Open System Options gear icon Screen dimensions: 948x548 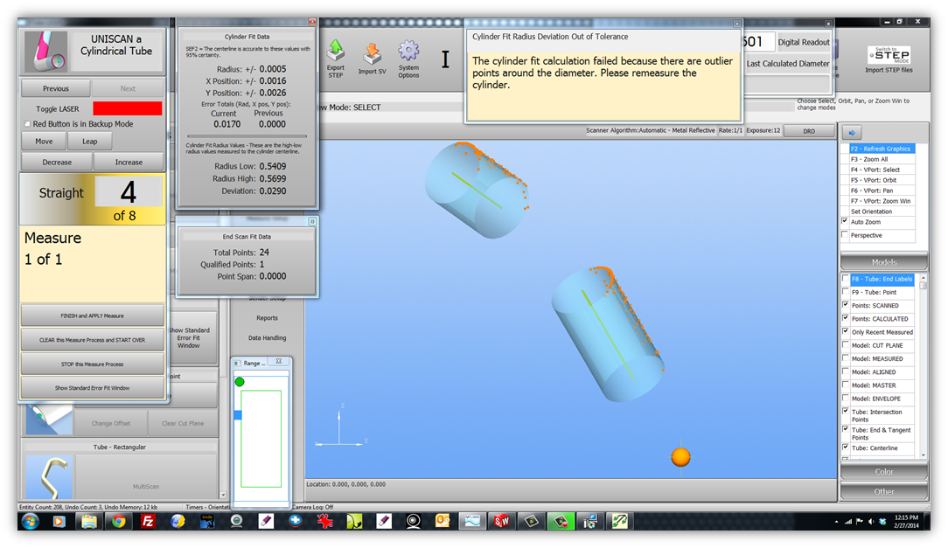408,52
